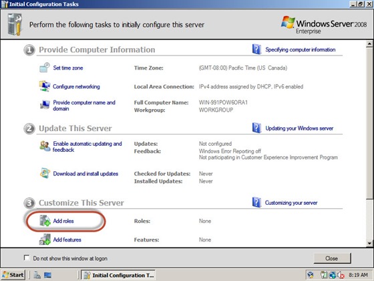Open help icon beside Customizing your server
Screen dimensions: 374x281
[x=256, y=202]
